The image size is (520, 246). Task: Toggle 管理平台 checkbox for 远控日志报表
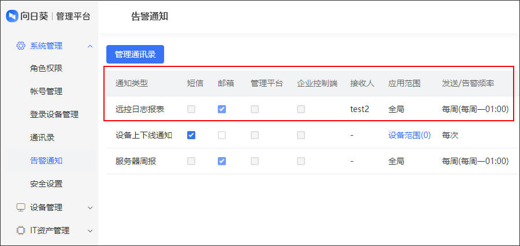[x=255, y=109]
